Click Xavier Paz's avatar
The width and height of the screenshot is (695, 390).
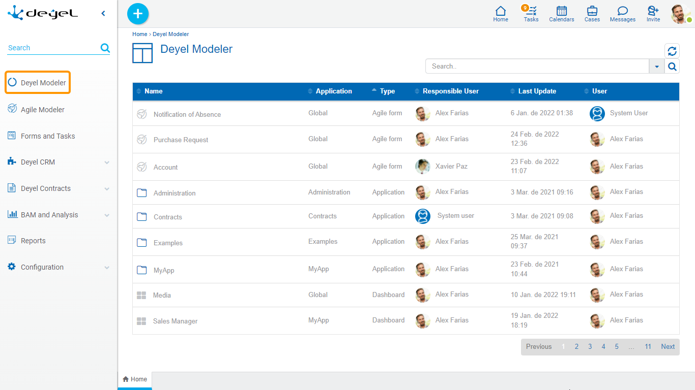(x=423, y=166)
